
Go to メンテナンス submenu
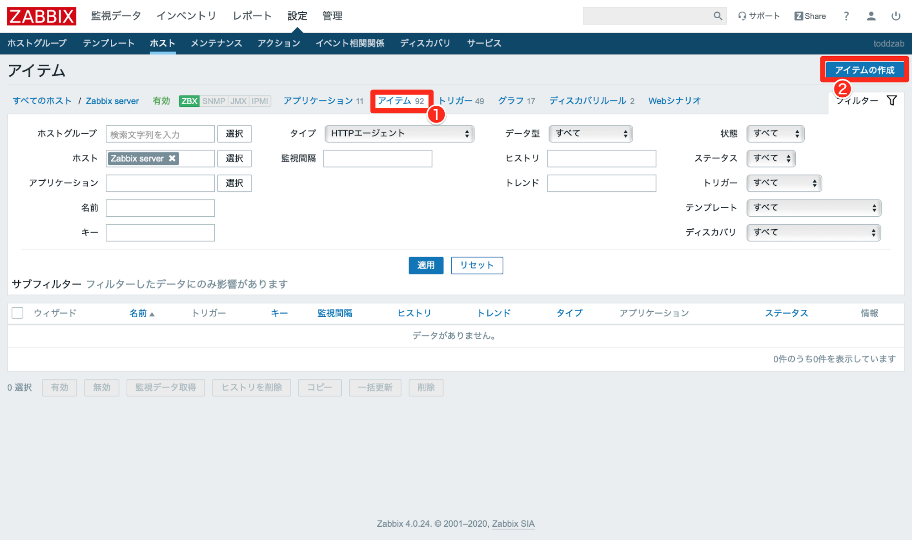216,43
